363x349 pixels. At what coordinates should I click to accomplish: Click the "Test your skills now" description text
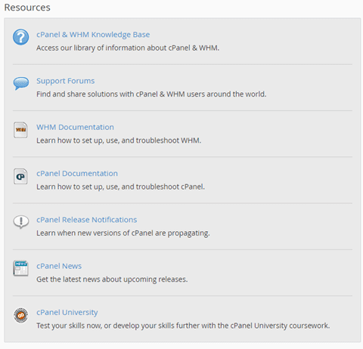click(183, 326)
